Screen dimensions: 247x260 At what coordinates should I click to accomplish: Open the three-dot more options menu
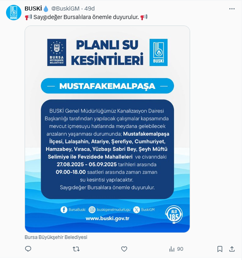(232, 9)
